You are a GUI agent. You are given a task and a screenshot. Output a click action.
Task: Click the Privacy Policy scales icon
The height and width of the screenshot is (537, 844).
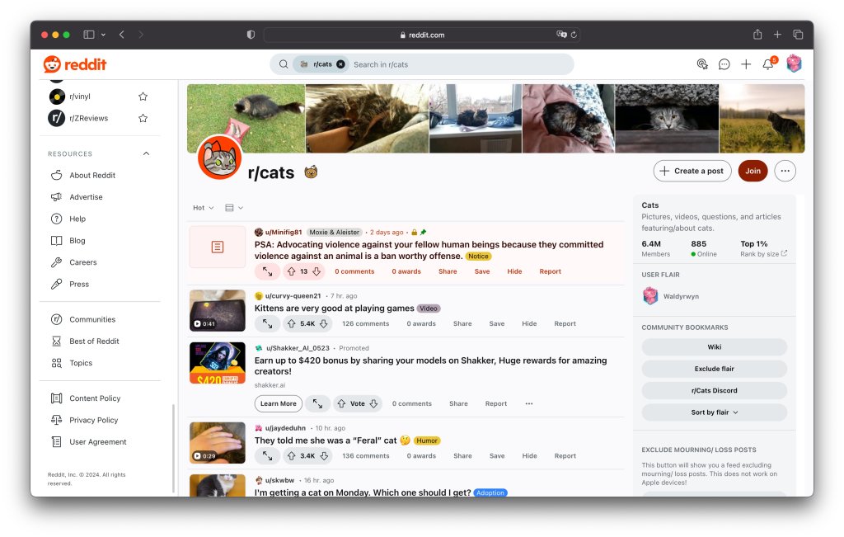(x=57, y=420)
